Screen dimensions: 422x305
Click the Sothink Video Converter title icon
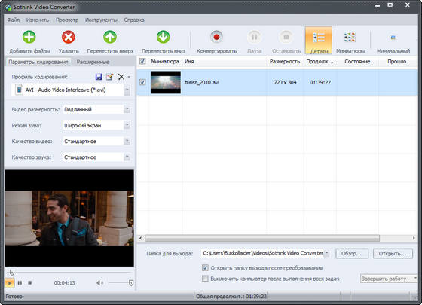[8, 7]
